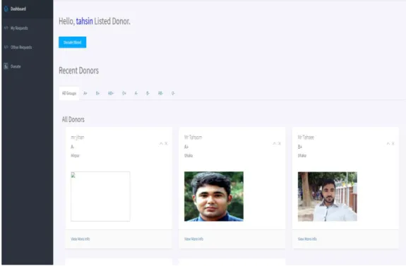Click the Donate Blood button
The image size is (406, 266).
73,42
